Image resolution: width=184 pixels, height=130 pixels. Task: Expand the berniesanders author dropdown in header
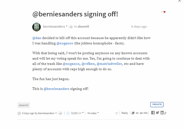[67, 26]
